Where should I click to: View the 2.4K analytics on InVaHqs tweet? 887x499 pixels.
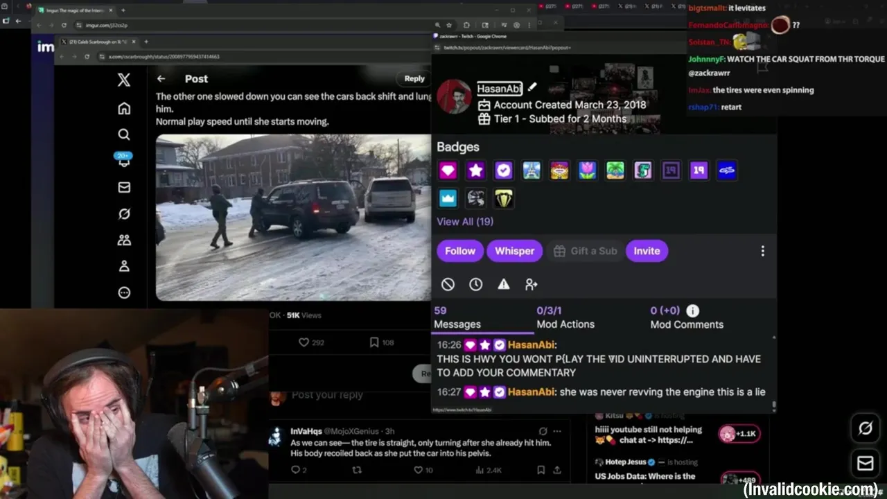[489, 470]
